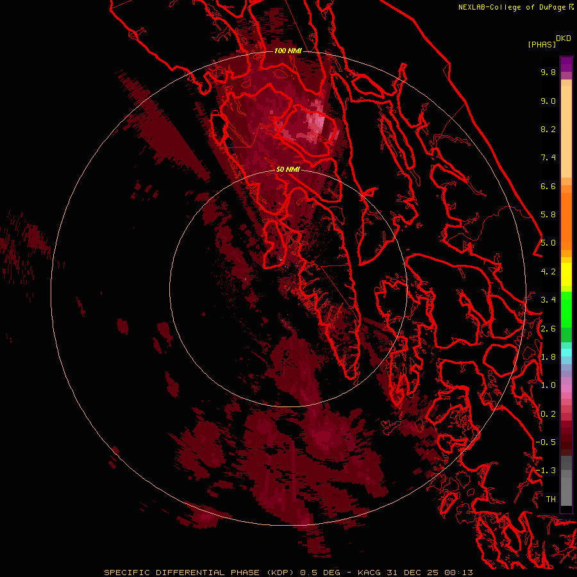This screenshot has width=577, height=577.
Task: Select the 7.4 scale value
Action: click(x=548, y=158)
